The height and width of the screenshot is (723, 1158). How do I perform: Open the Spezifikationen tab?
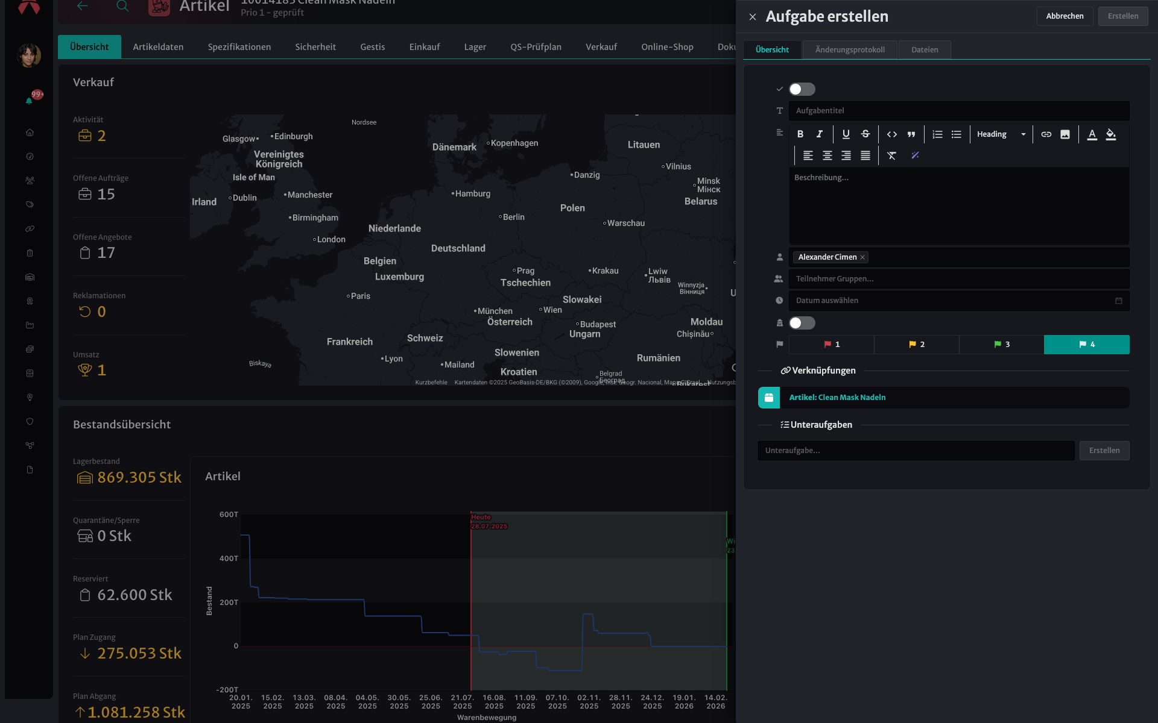239,47
